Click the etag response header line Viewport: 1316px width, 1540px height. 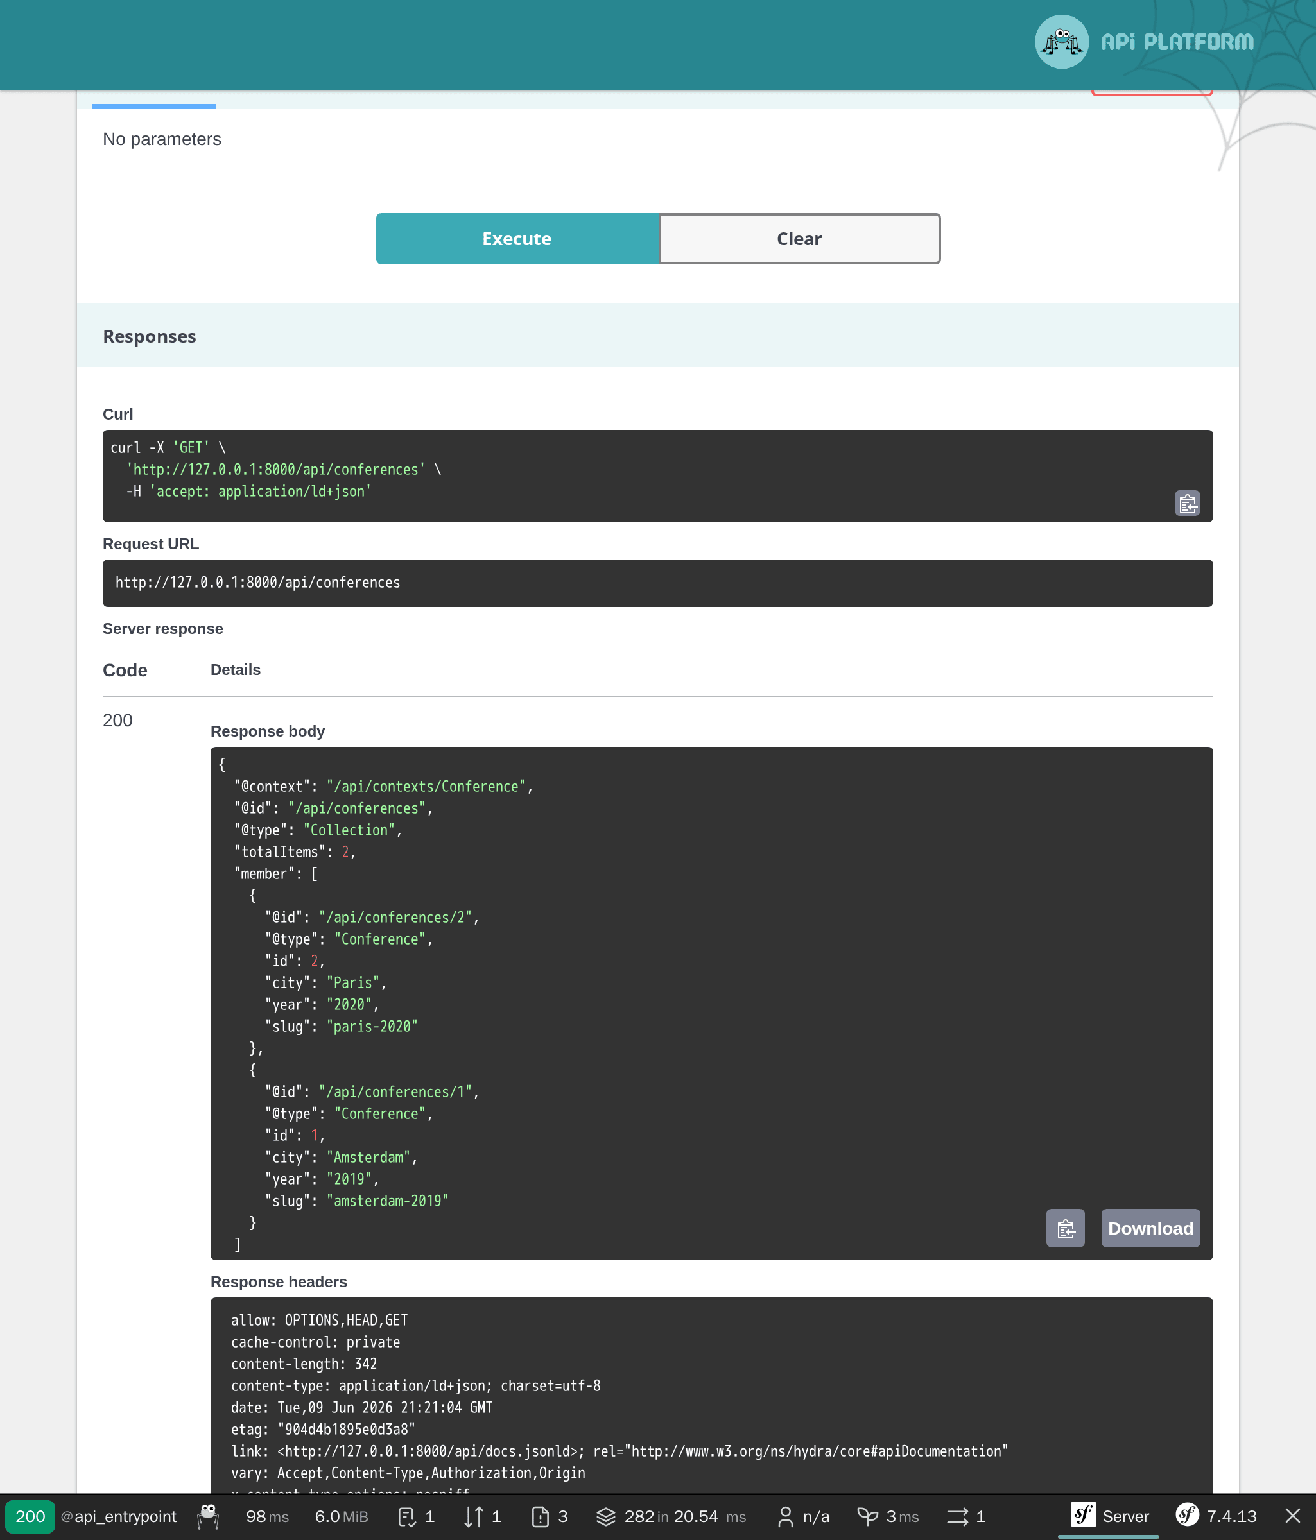323,1429
